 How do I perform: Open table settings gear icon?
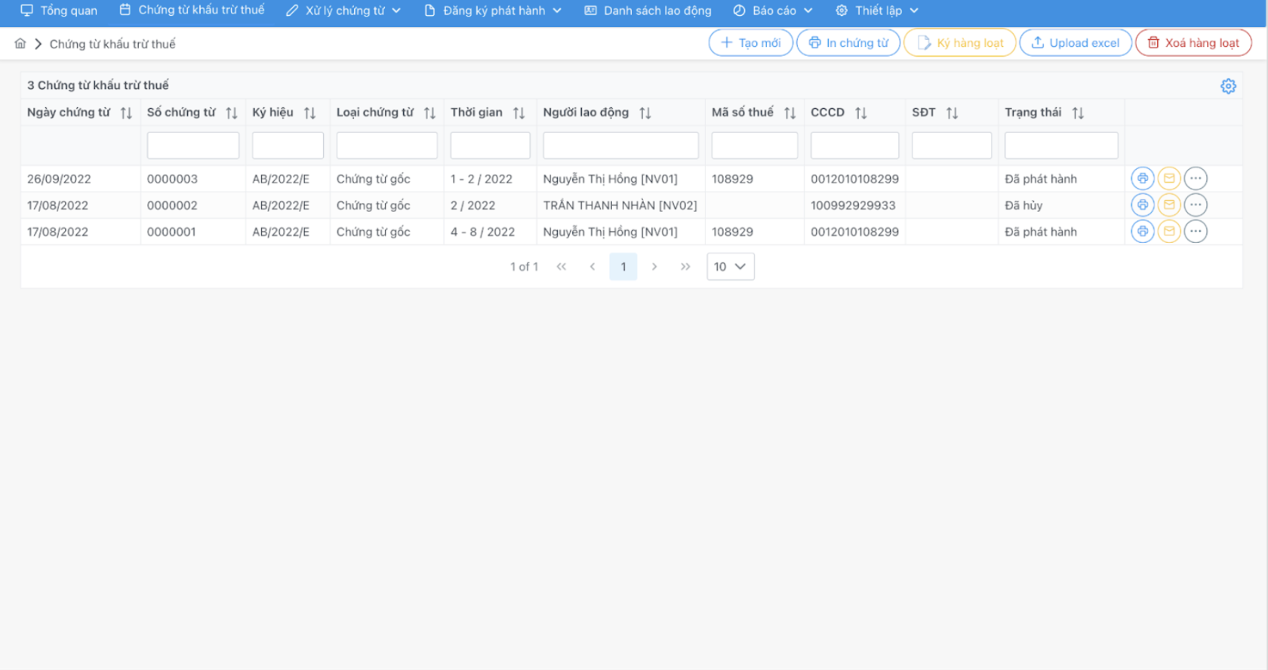coord(1228,86)
